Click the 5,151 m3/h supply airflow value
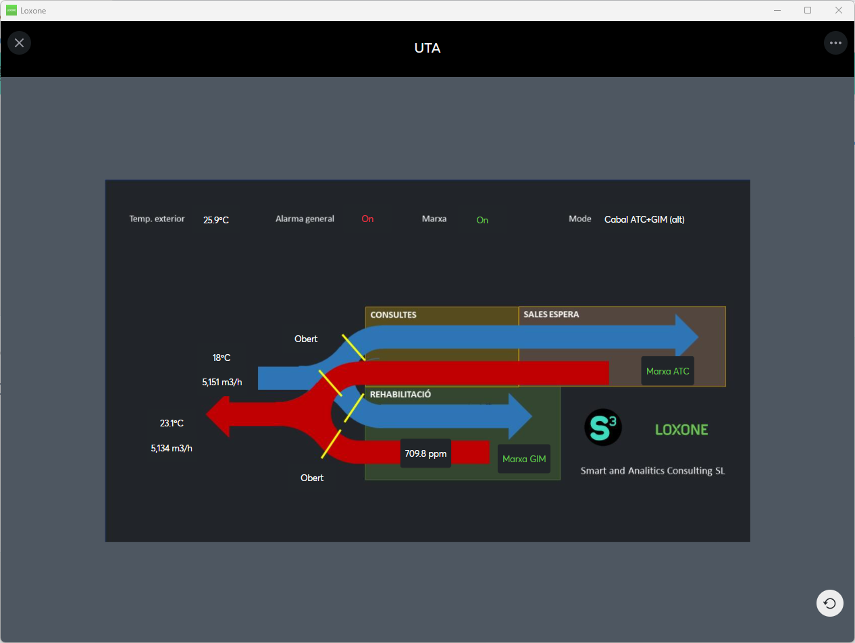The image size is (855, 643). (222, 382)
